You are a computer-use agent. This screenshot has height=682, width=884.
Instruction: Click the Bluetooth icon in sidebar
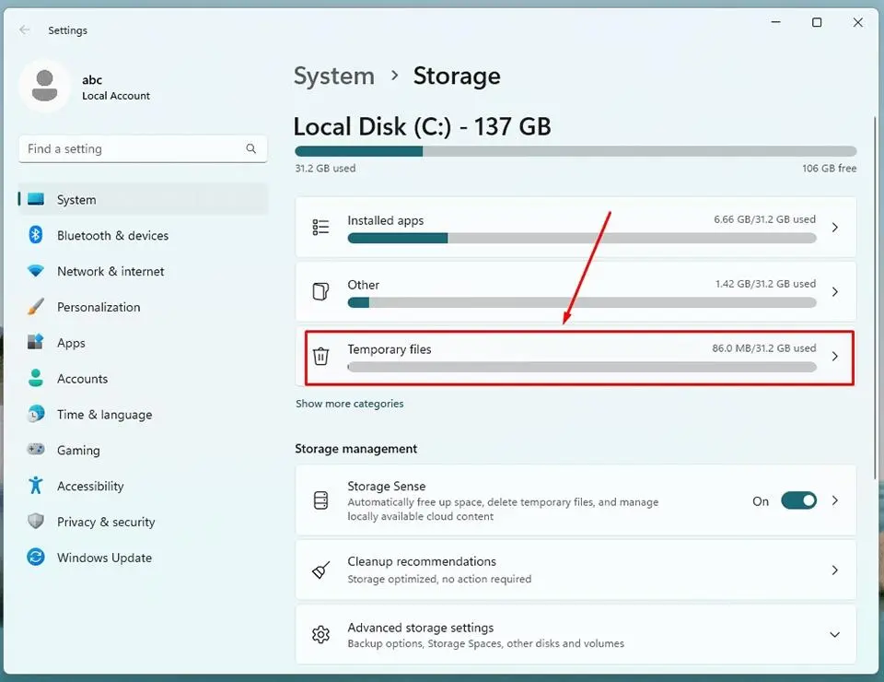pos(36,235)
